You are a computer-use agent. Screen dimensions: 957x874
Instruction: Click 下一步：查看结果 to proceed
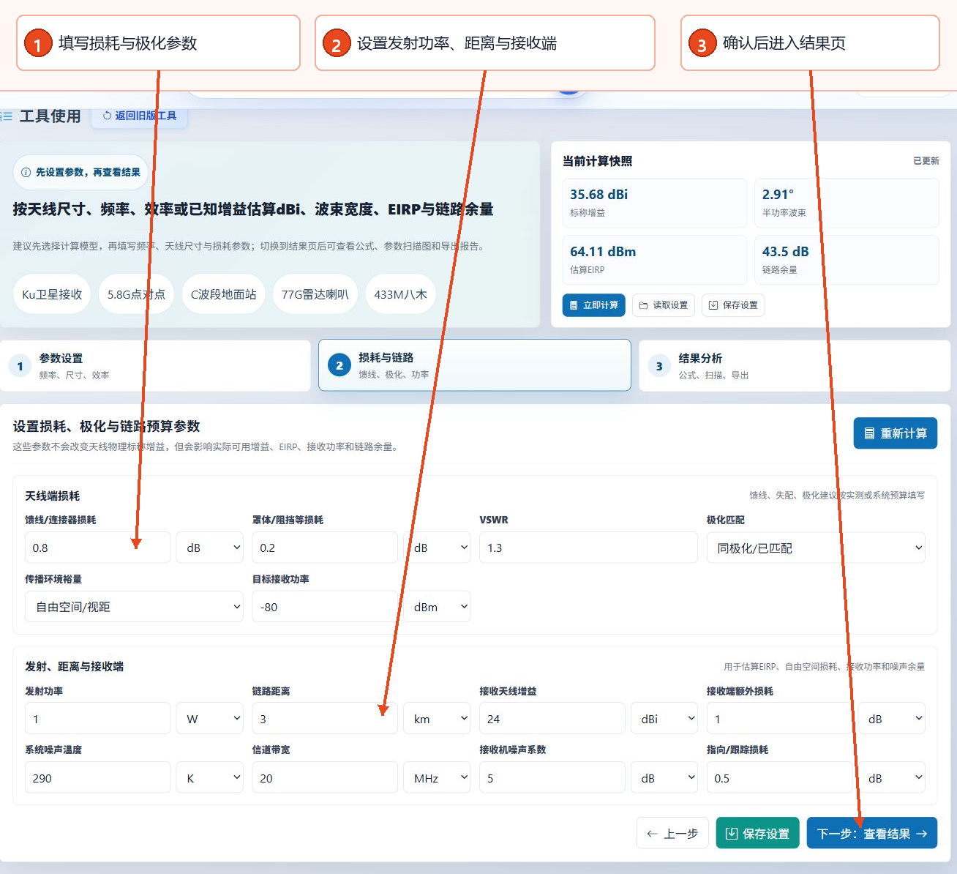click(x=871, y=833)
